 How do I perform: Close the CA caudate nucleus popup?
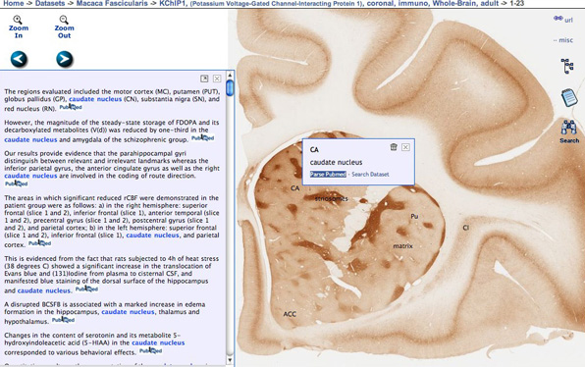405,147
